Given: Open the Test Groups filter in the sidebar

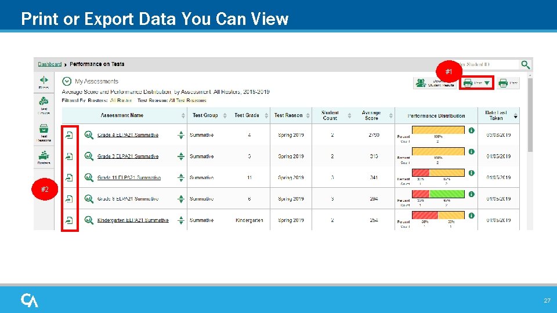Looking at the screenshot, I should 44,105.
